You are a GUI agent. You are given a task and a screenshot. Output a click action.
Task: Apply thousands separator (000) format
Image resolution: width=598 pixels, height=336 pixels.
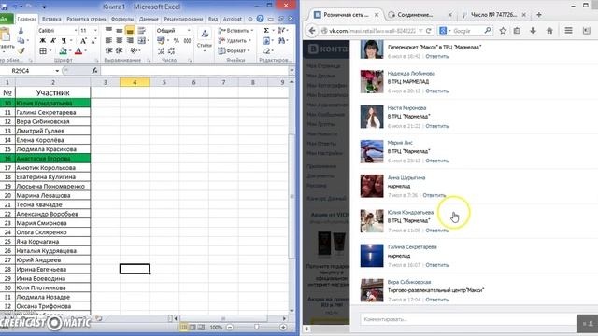pyautogui.click(x=187, y=40)
